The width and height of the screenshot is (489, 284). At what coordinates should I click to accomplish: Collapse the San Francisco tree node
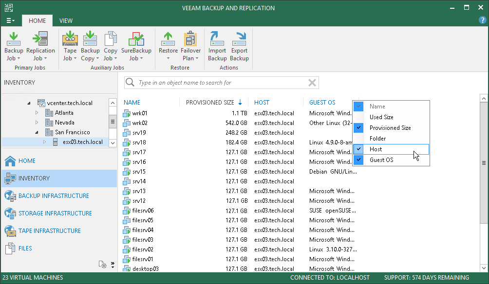click(37, 132)
